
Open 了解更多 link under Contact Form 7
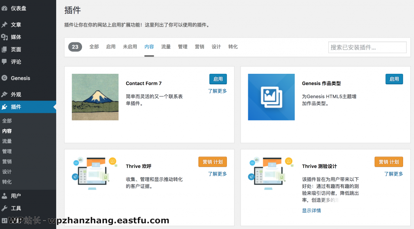(x=218, y=91)
